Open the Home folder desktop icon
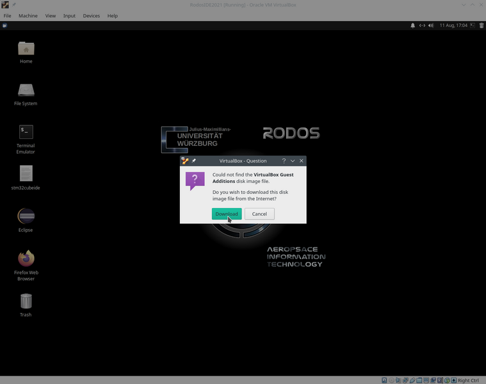Screen dimensions: 486x384 coord(26,50)
